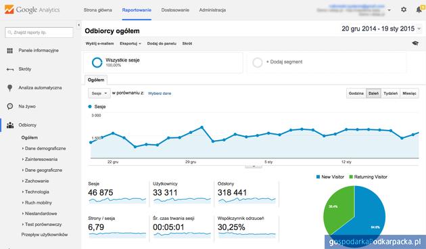This screenshot has width=426, height=249.
Task: Open the settings gear icon
Action: pos(404,9)
